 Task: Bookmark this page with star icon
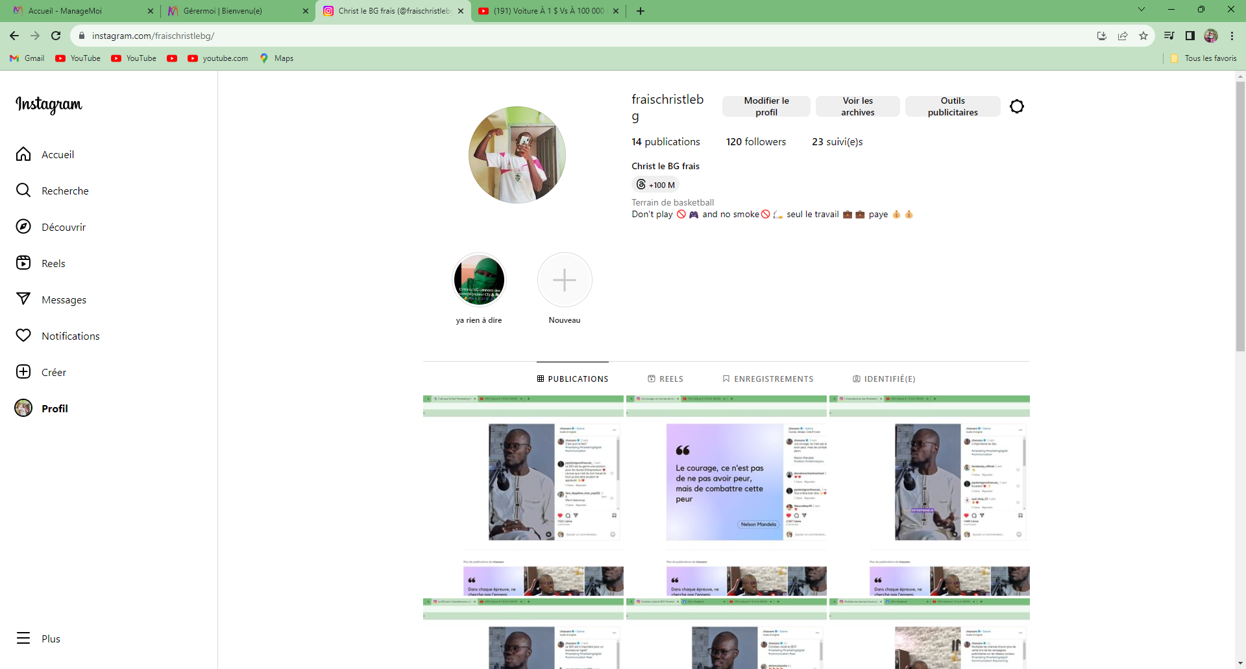tap(1143, 36)
